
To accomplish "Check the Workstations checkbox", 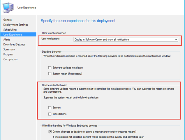I will pyautogui.click(x=50, y=114).
